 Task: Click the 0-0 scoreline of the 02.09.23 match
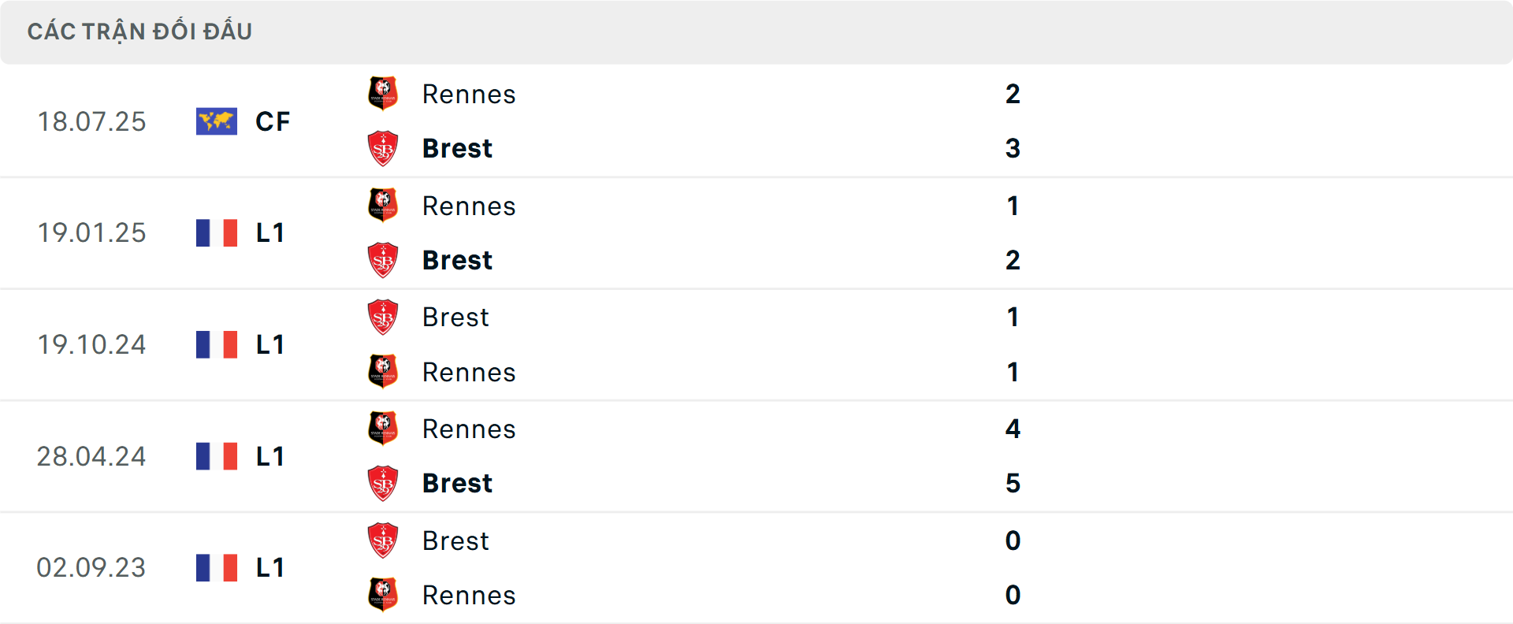click(x=1013, y=568)
